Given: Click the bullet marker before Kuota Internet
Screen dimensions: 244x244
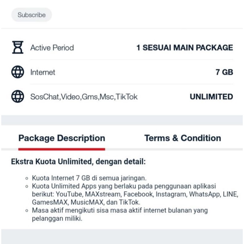Looking at the screenshot, I should click(26, 178).
